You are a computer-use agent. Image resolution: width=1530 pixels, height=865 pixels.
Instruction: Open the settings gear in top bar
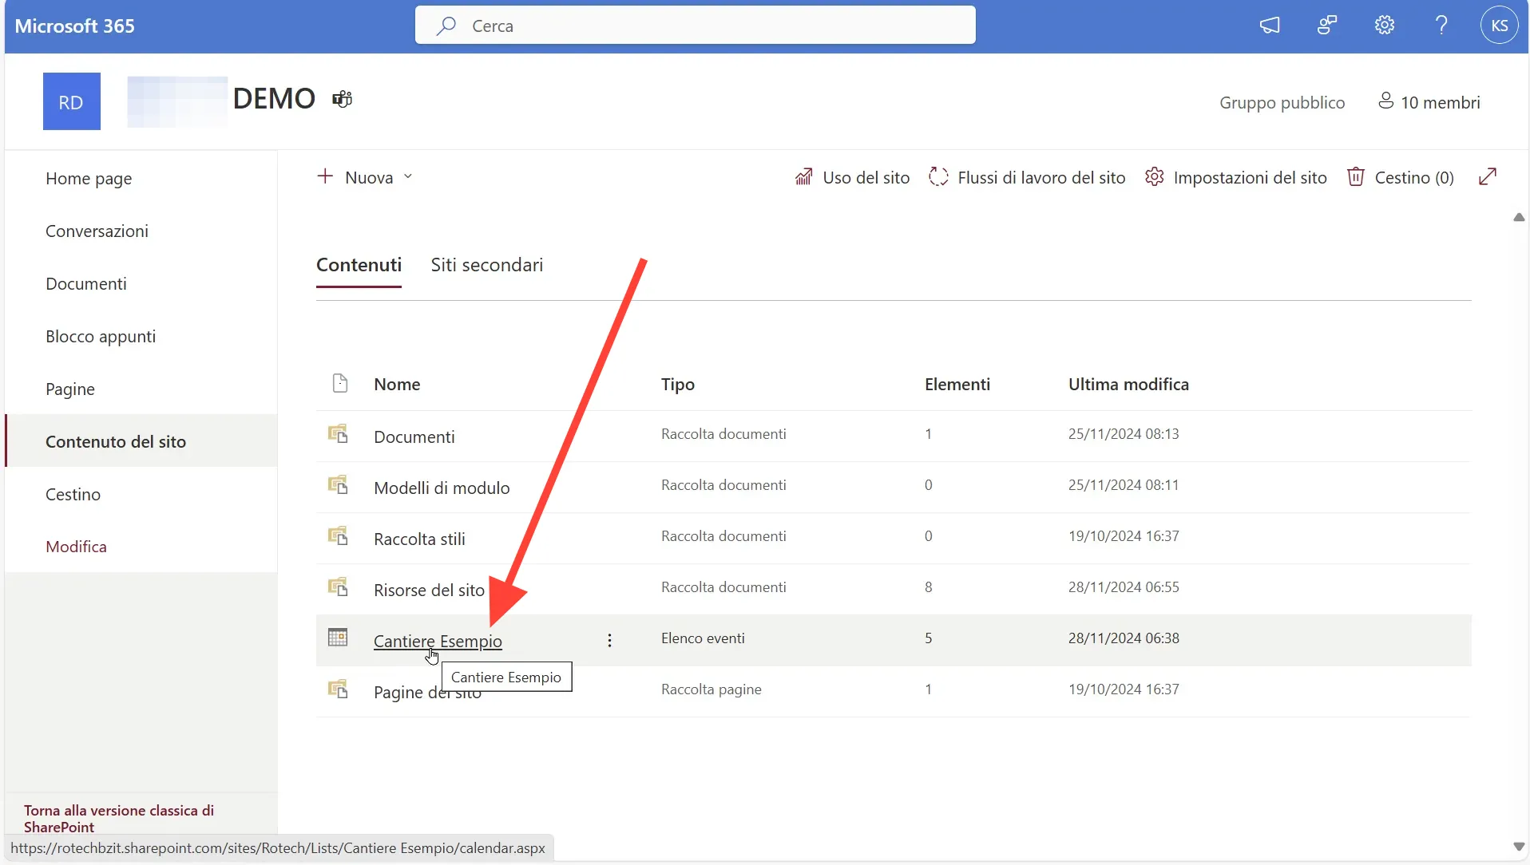pyautogui.click(x=1384, y=26)
